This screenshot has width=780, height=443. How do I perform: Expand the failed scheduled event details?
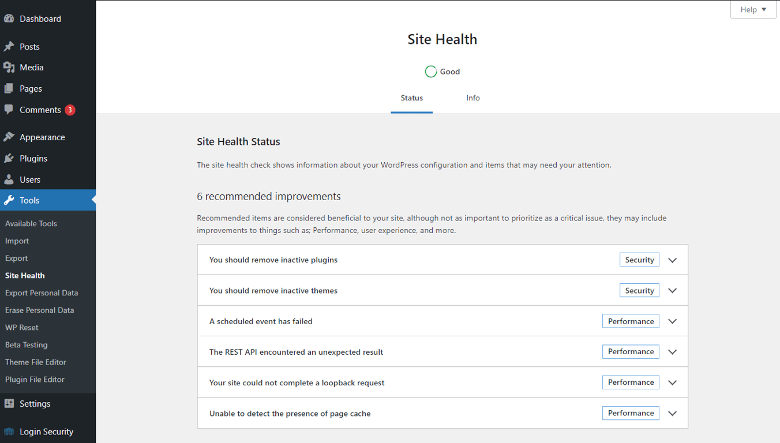click(x=672, y=321)
